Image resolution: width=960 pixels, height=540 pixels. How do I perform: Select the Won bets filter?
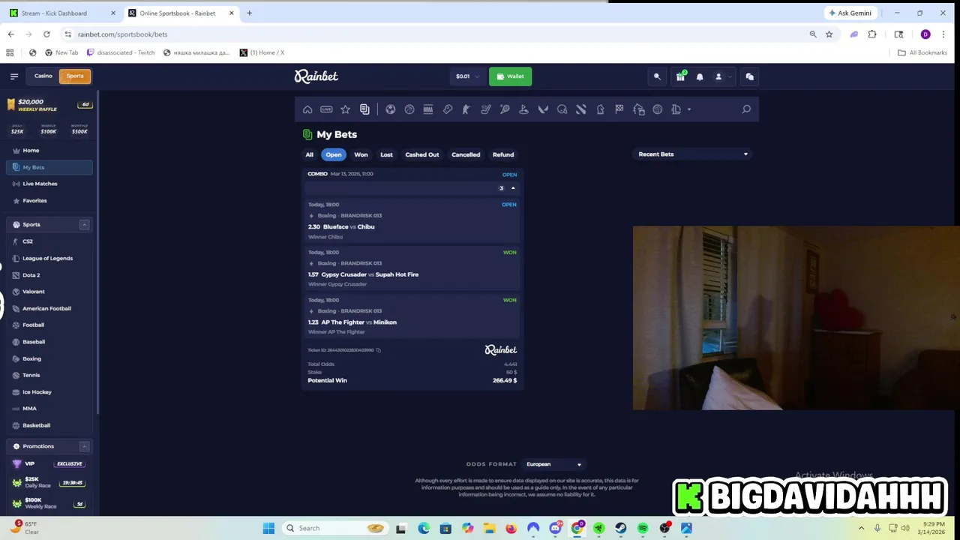click(x=361, y=154)
